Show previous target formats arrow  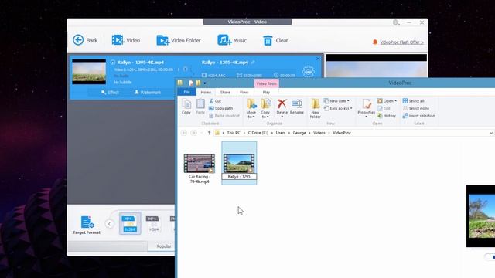110,224
